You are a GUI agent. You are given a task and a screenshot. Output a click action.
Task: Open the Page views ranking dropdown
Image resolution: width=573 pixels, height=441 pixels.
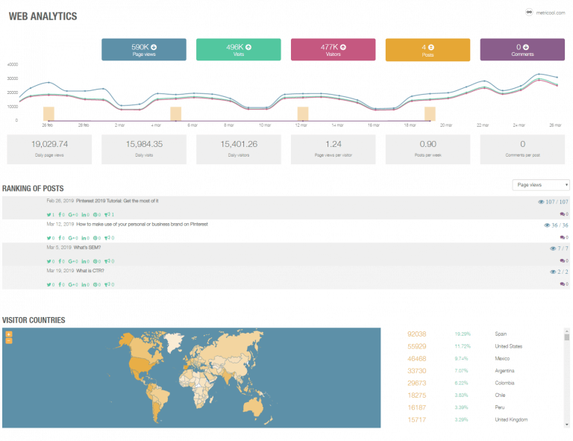pyautogui.click(x=541, y=185)
